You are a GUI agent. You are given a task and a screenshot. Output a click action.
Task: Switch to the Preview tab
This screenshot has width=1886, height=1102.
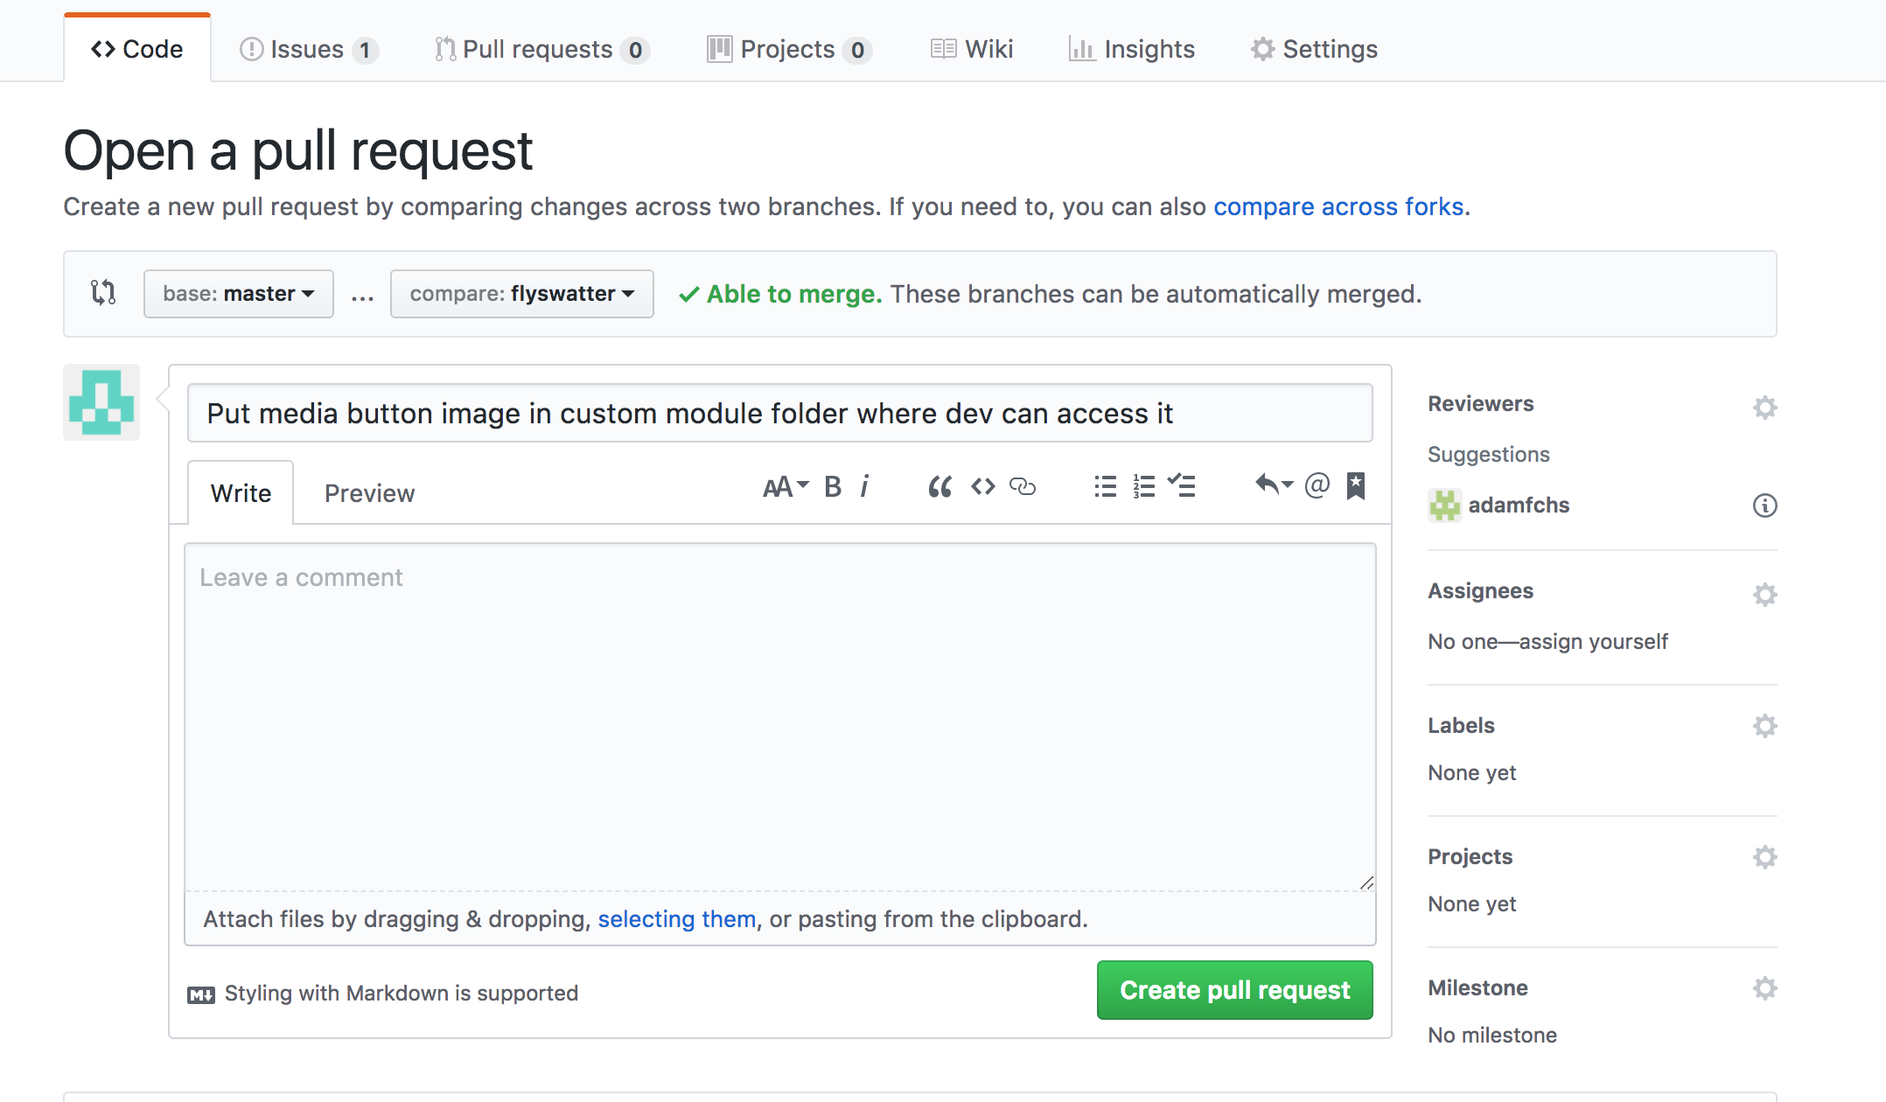pos(368,492)
